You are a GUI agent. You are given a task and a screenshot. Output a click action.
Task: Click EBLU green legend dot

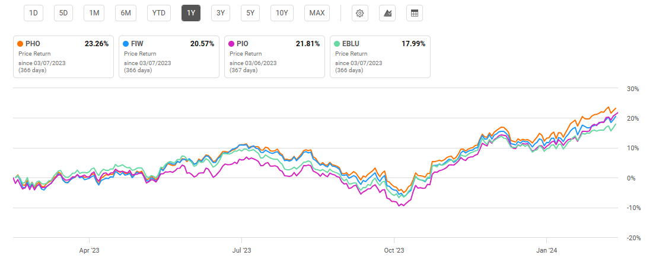(x=338, y=44)
